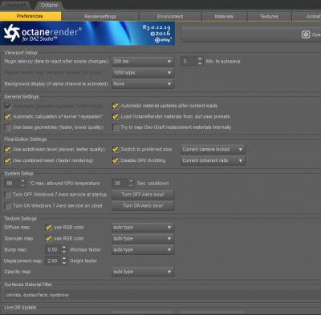Increase max allowed GPU temperature
Viewport: 321px width, 315px height.
click(23, 181)
